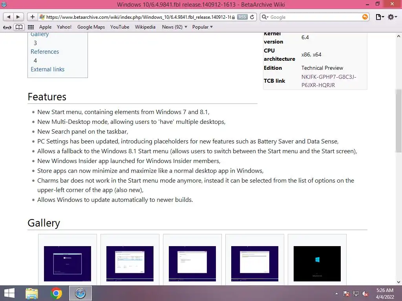Show all bookmarks book icon
This screenshot has height=301, width=402.
(19, 27)
